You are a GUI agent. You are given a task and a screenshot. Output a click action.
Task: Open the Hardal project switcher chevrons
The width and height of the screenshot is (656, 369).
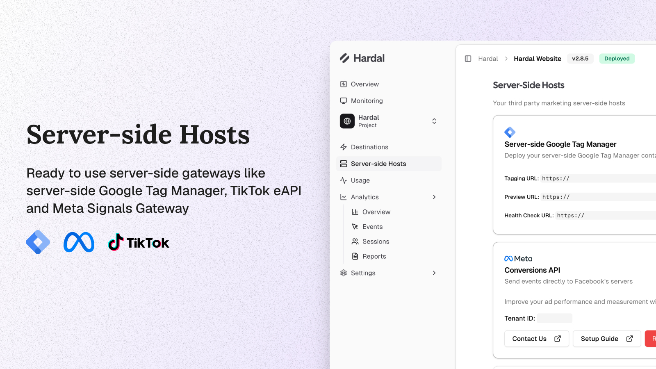click(434, 121)
